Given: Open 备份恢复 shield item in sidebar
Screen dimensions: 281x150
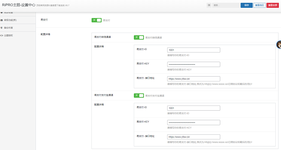Looking at the screenshot, I should (x=18, y=28).
